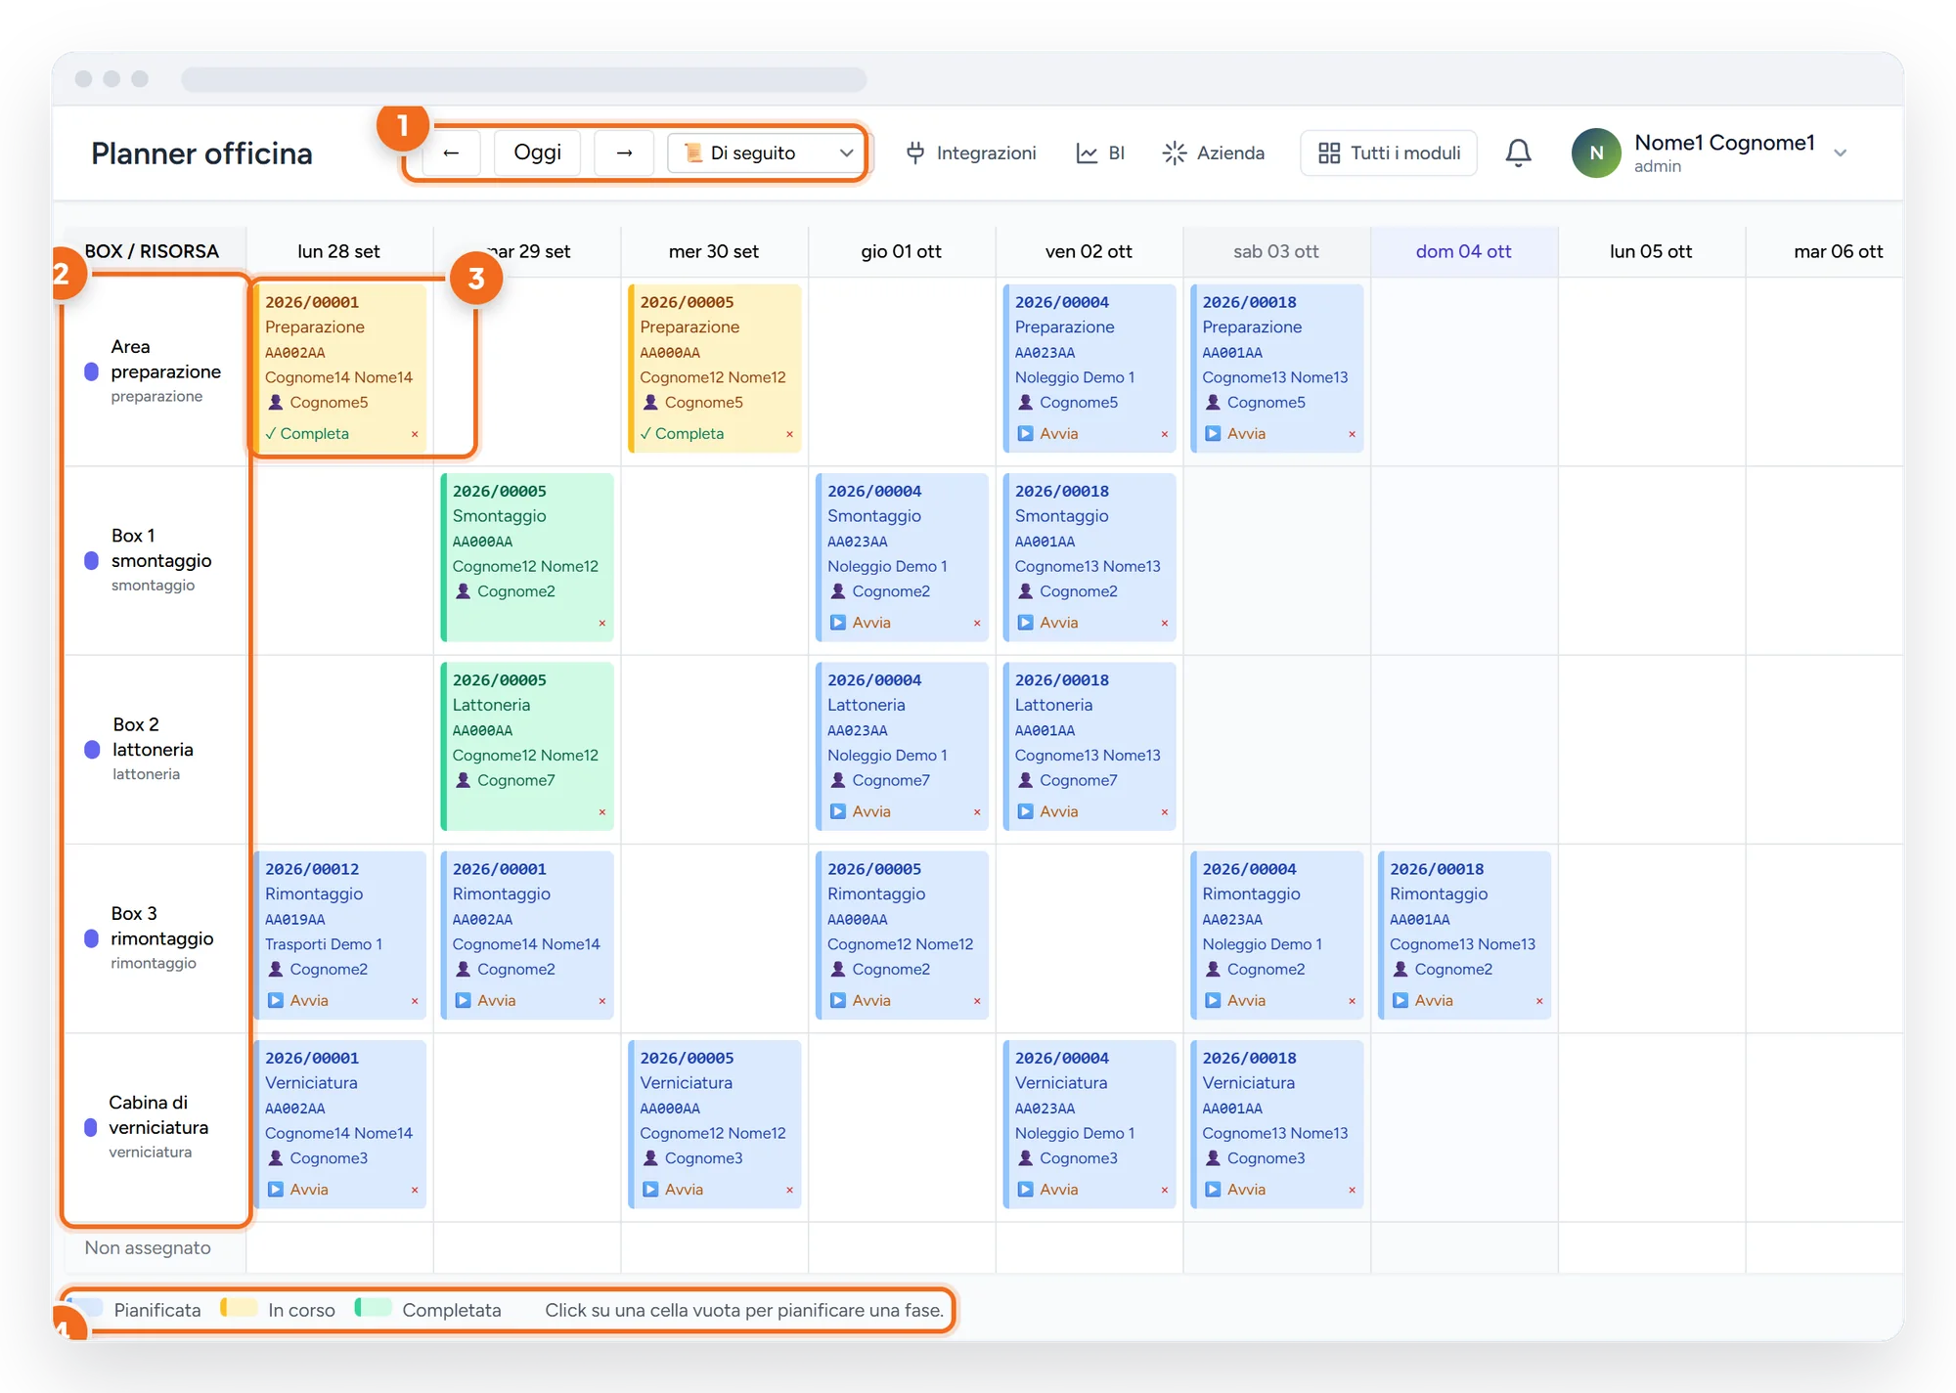1956x1393 pixels.
Task: Remove Preparazione 2026/00005 with its x icon
Action: tap(789, 434)
